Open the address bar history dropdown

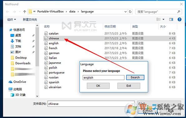coord(125,12)
